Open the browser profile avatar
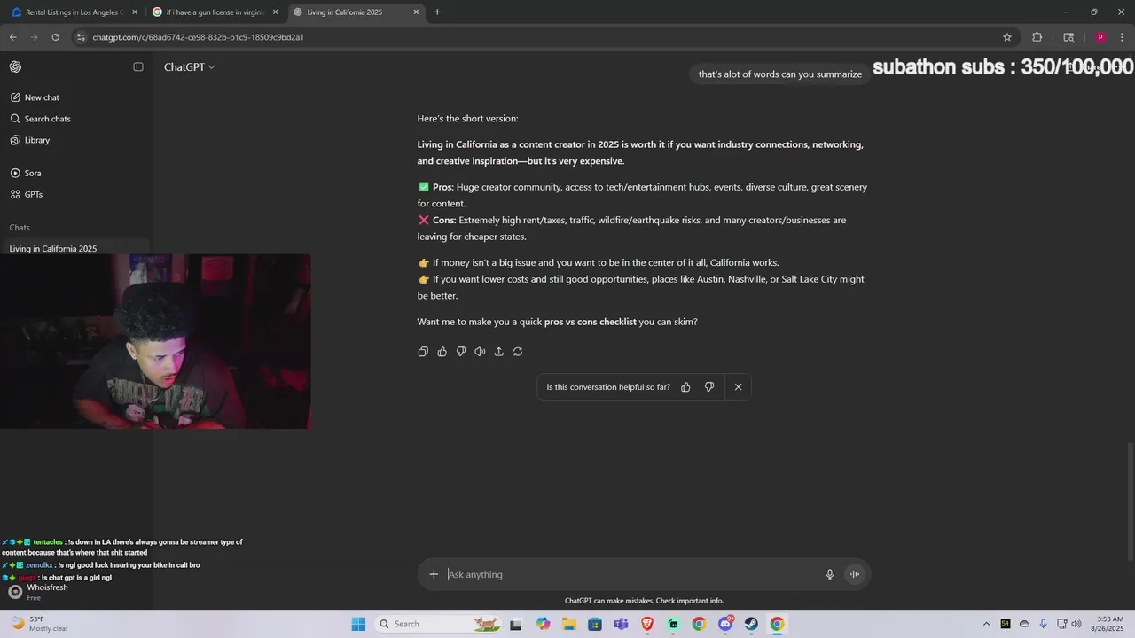Viewport: 1135px width, 638px height. click(x=1100, y=37)
